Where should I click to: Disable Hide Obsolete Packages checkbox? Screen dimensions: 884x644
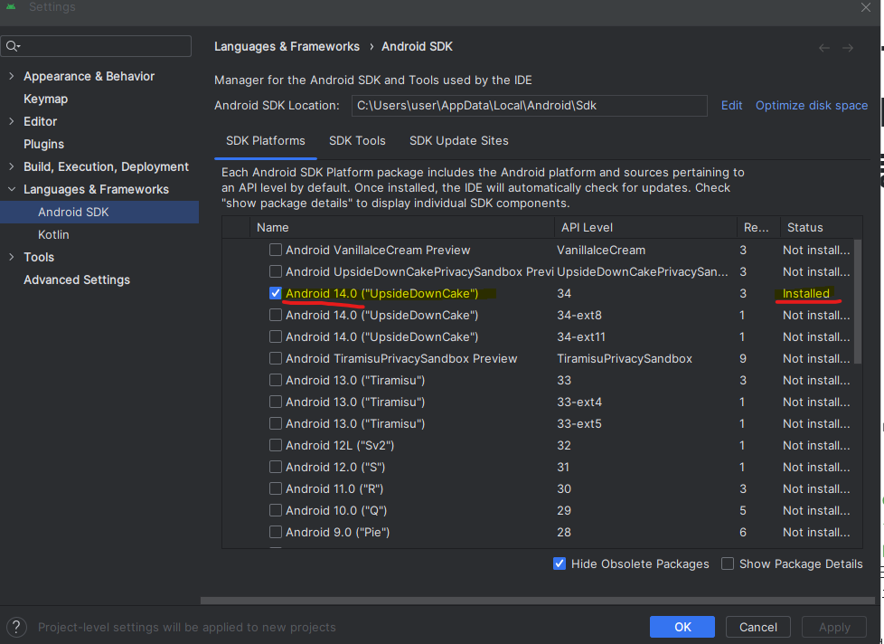tap(560, 563)
